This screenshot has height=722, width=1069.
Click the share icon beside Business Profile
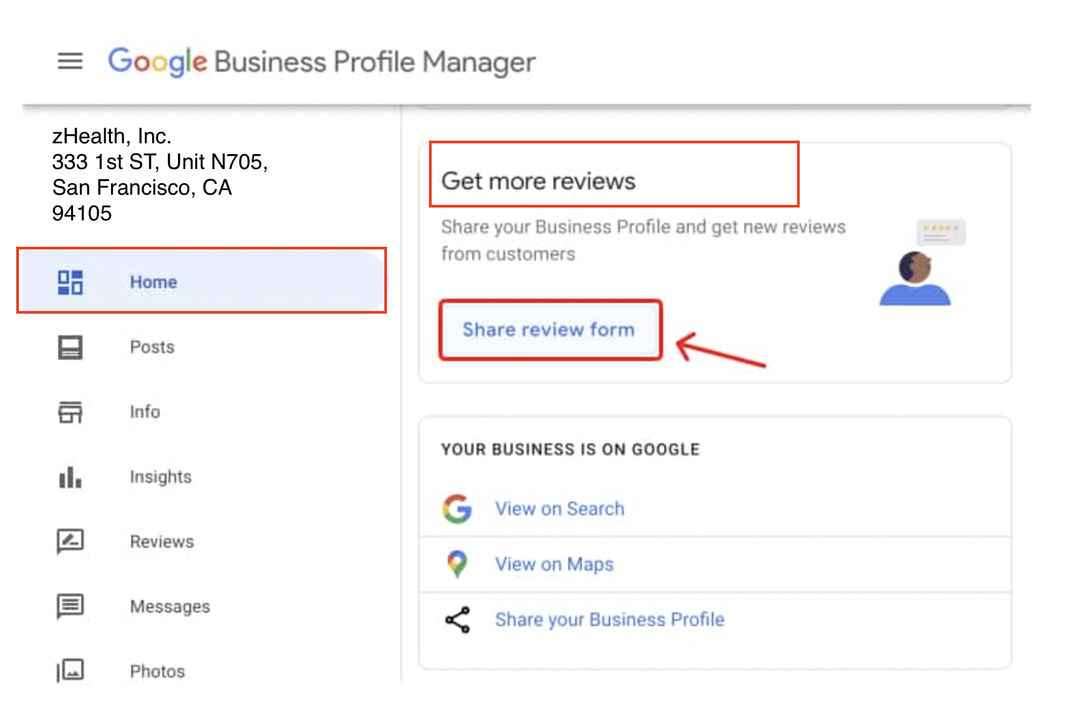coord(457,620)
